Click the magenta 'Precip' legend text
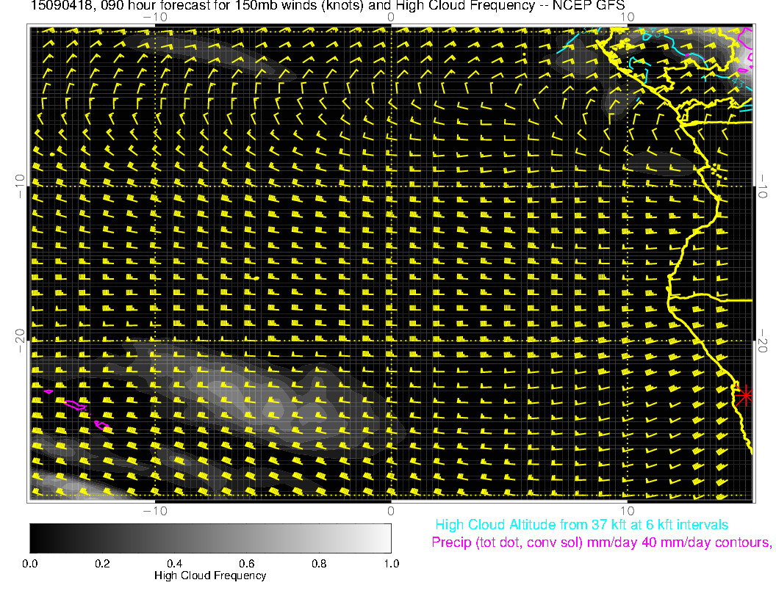 [601, 543]
